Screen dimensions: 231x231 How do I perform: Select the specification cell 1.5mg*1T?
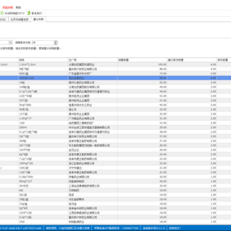[x=43, y=119]
